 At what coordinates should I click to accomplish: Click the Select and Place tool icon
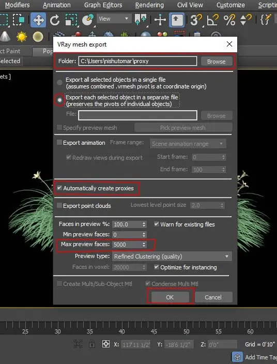88,20
